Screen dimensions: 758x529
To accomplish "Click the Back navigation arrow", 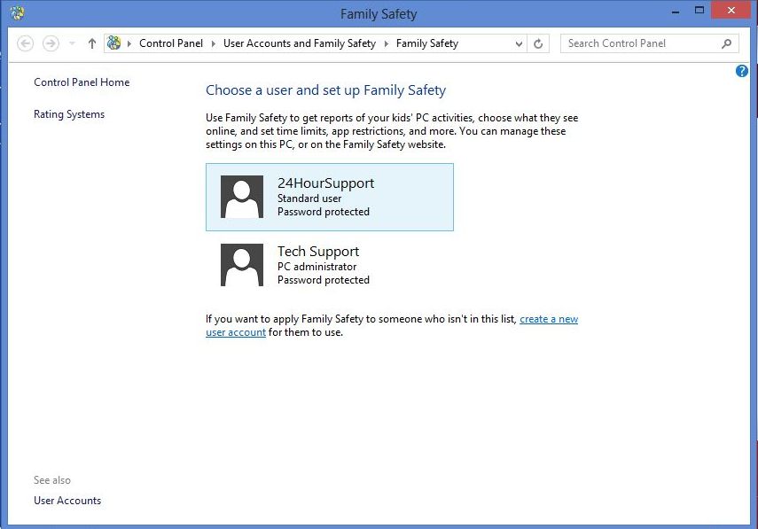I will (x=25, y=43).
